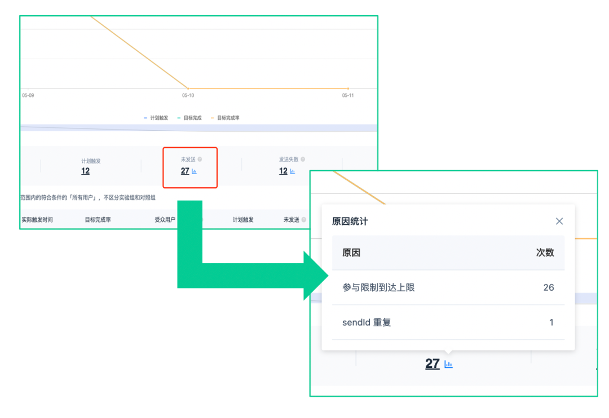Close the 原因统计 popup
This screenshot has width=609, height=418.
[559, 221]
